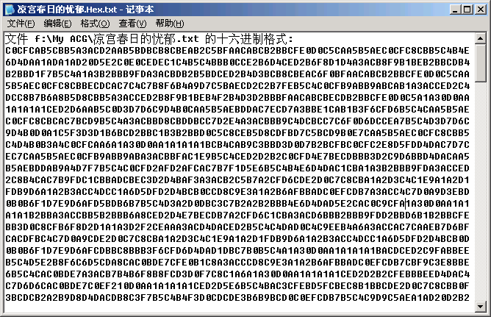491x317 pixels.
Task: Maximize the Notepad window
Action: click(467, 10)
